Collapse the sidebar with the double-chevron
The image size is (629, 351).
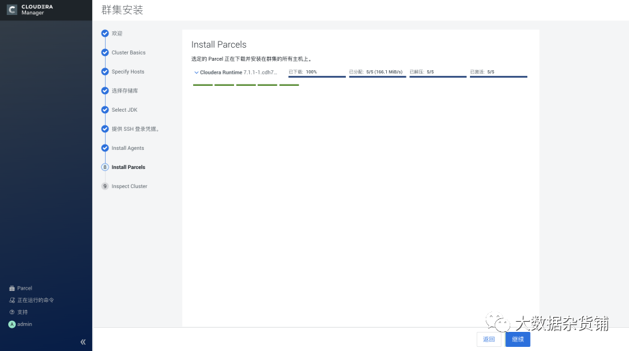click(83, 342)
